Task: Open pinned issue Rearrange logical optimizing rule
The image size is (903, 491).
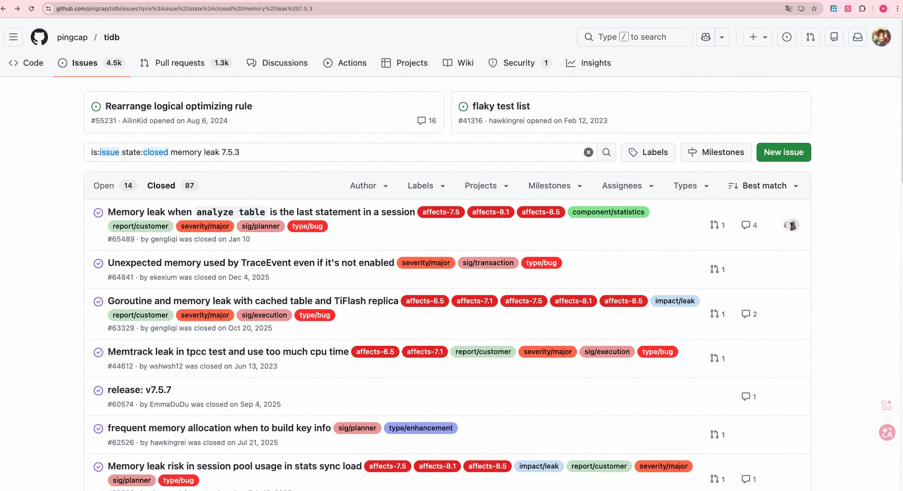Action: pyautogui.click(x=179, y=106)
